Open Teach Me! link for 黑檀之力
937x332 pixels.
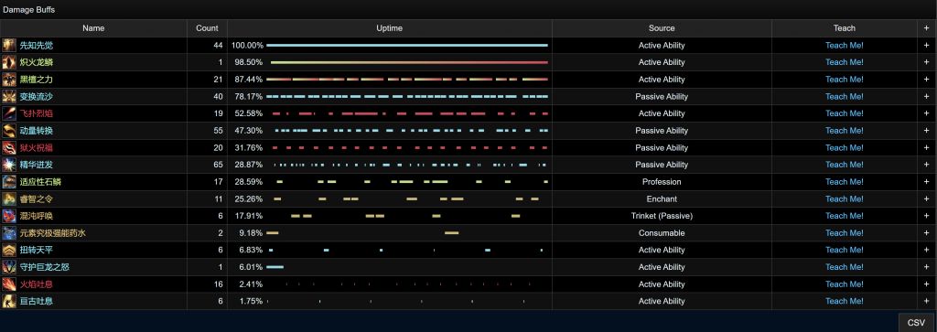click(x=845, y=80)
